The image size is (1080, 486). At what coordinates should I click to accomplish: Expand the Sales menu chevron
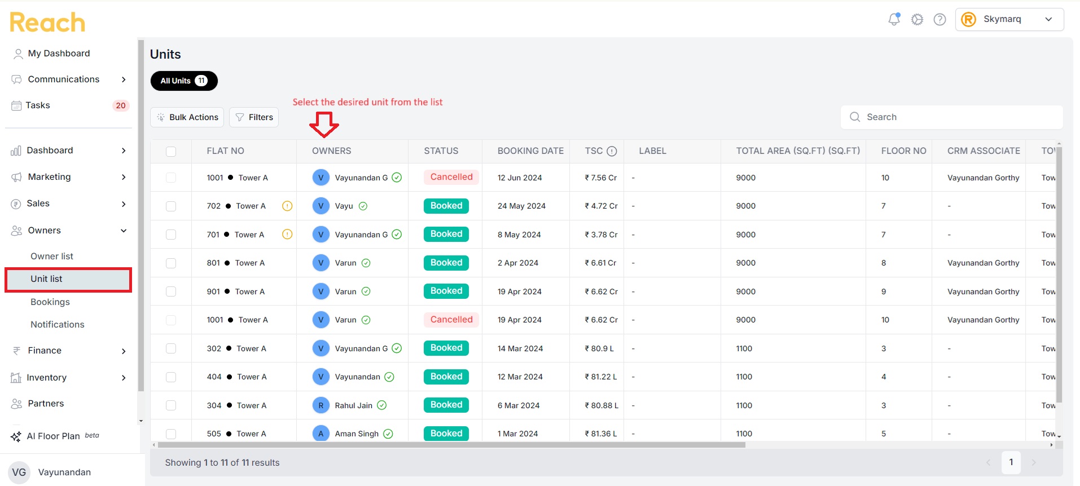(124, 204)
